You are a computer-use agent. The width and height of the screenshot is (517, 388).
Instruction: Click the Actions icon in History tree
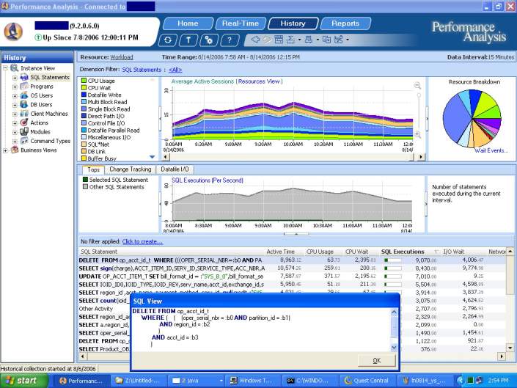23,122
